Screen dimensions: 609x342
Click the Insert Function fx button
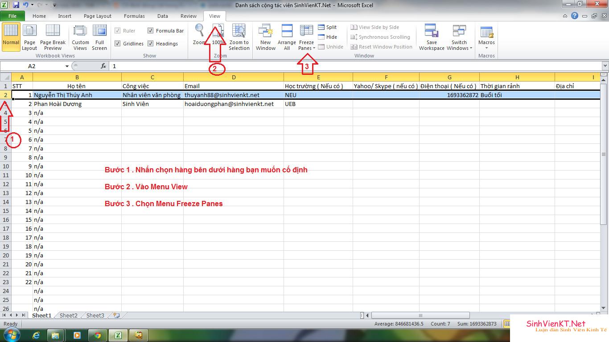point(103,66)
